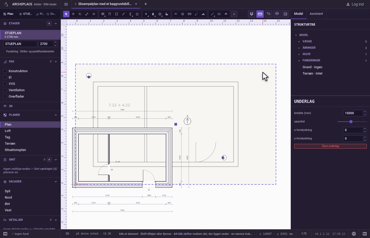Choose the terrain mountain tool
This screenshot has height=238, width=370.
click(203, 14)
